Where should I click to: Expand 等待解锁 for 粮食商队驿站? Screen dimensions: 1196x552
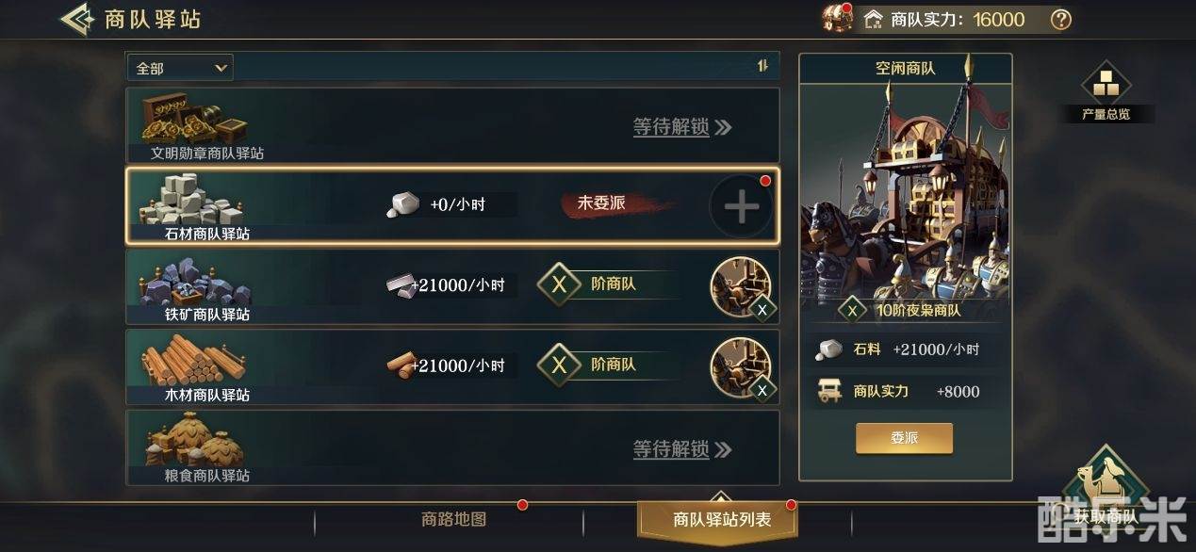tap(681, 449)
